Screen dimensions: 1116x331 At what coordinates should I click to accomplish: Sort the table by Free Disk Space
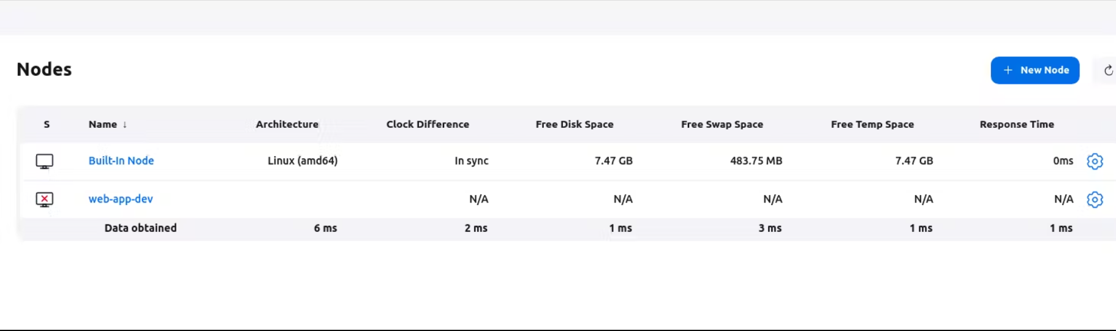(574, 124)
